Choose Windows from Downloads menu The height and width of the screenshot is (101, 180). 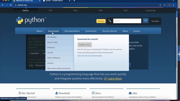(x=60, y=47)
